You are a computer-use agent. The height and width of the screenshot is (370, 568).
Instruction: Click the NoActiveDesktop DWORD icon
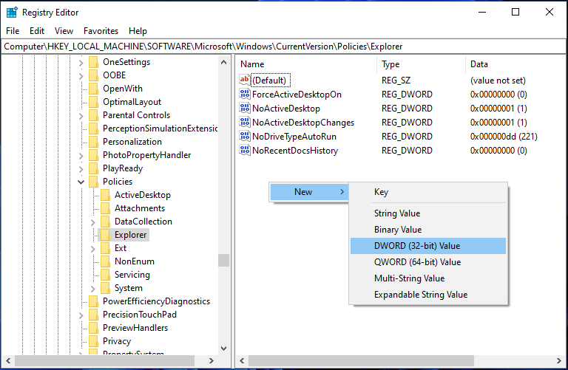(x=245, y=108)
